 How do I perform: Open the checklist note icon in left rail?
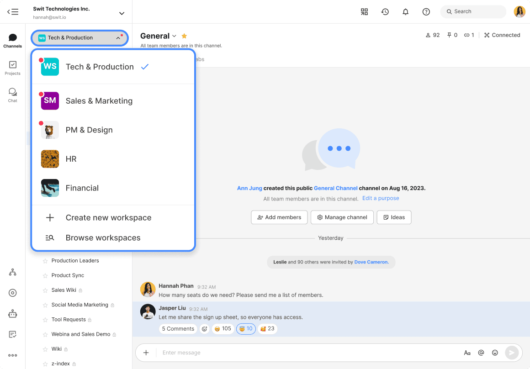[12, 335]
